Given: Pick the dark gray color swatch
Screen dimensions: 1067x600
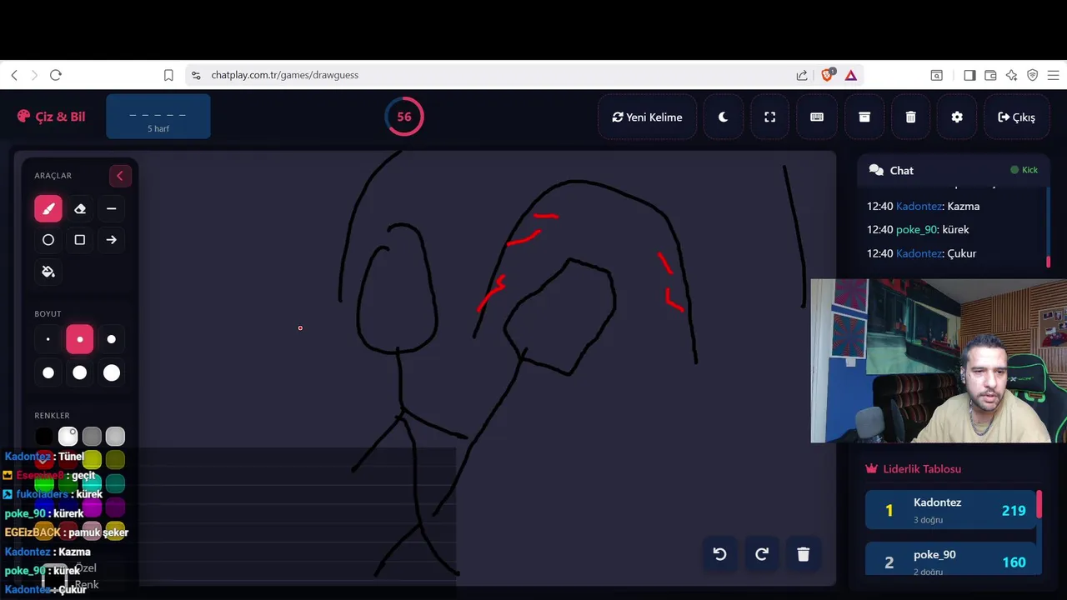Looking at the screenshot, I should [92, 436].
